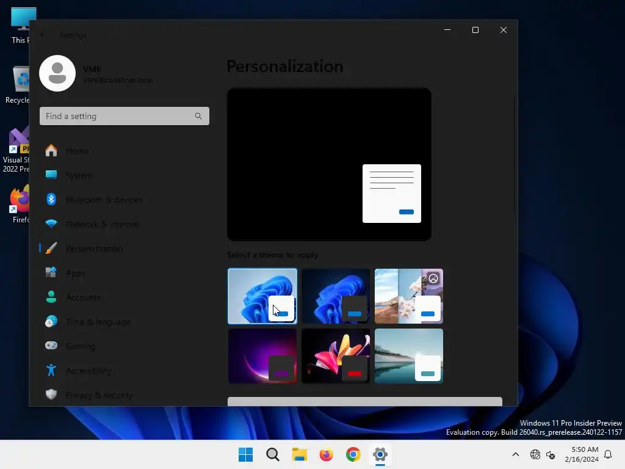Click the Privacy & security shield icon

[x=51, y=394]
